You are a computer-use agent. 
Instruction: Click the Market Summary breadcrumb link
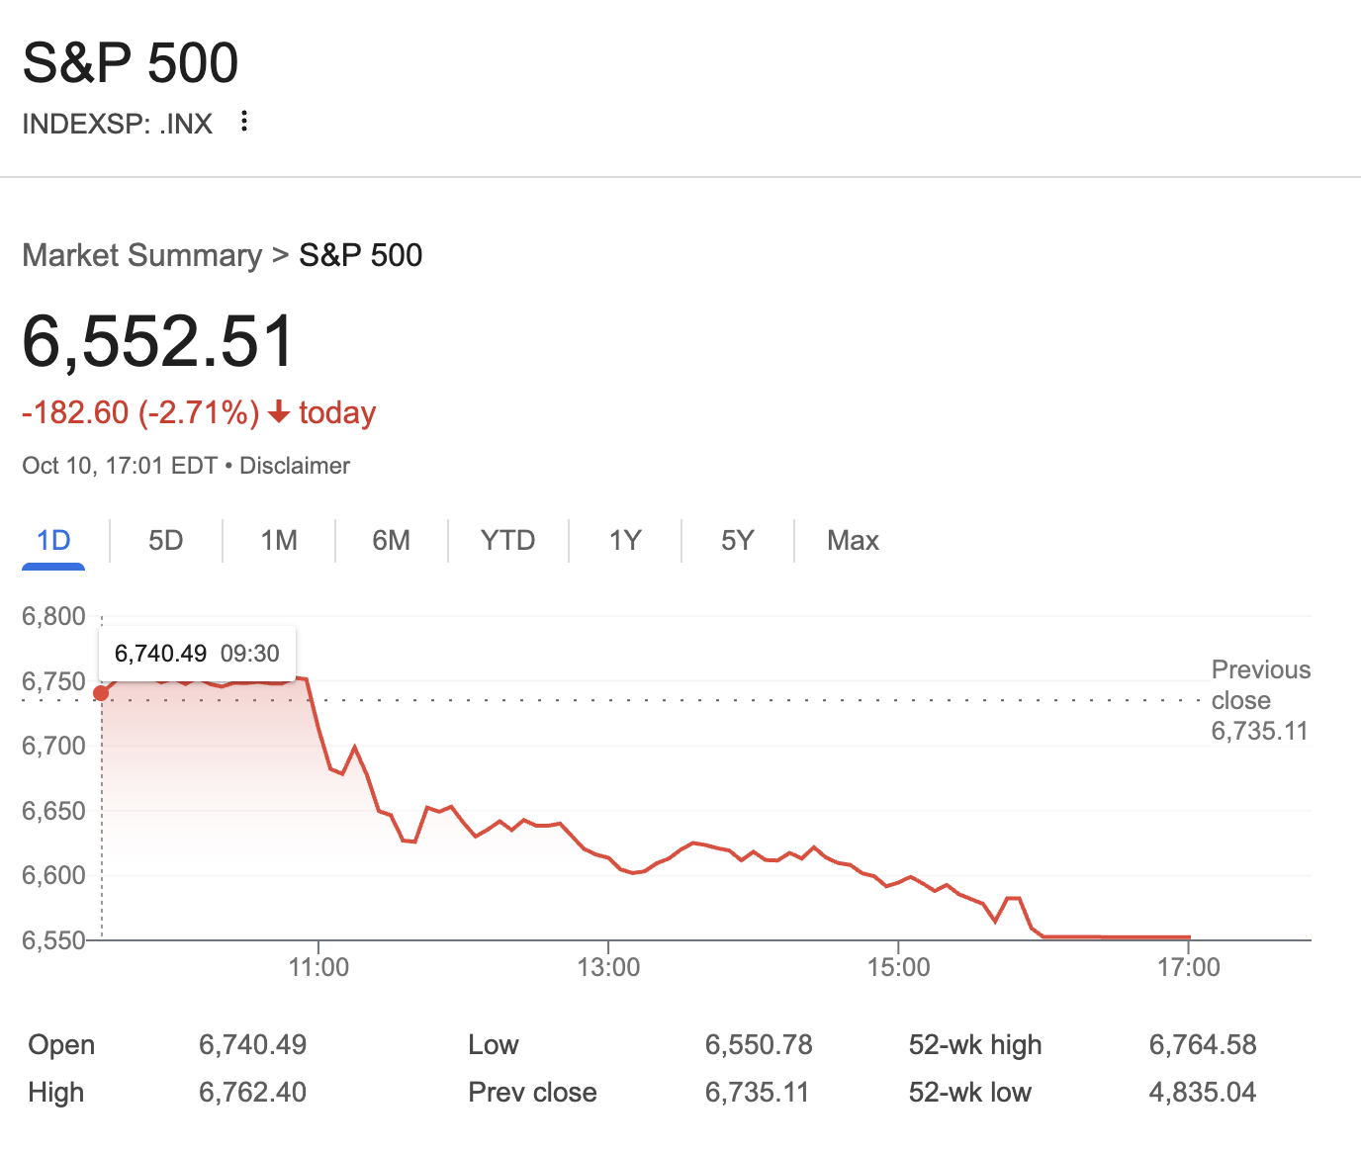141,255
